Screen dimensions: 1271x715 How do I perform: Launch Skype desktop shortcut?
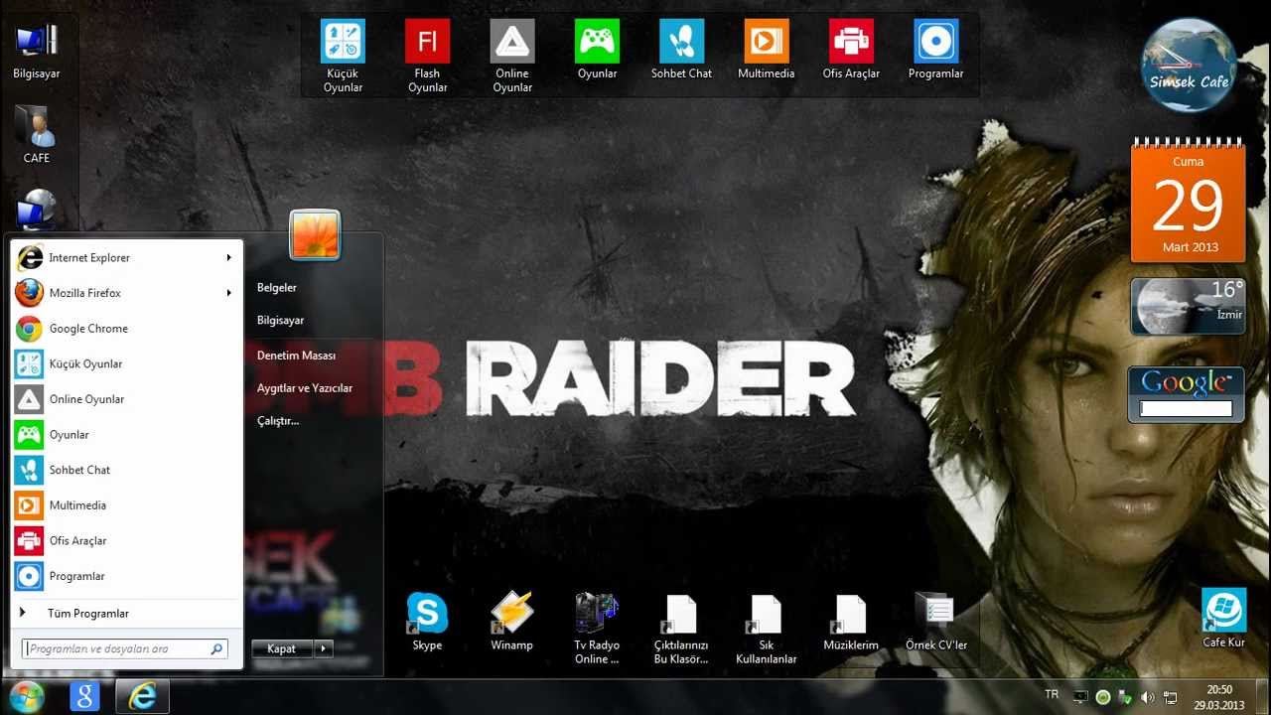click(427, 623)
